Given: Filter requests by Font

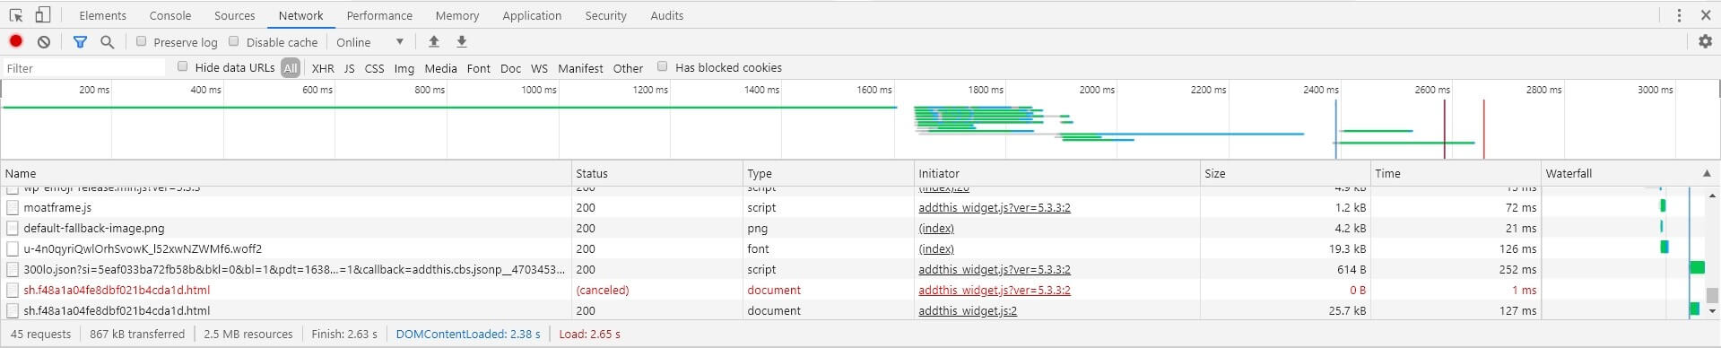Looking at the screenshot, I should tap(479, 68).
